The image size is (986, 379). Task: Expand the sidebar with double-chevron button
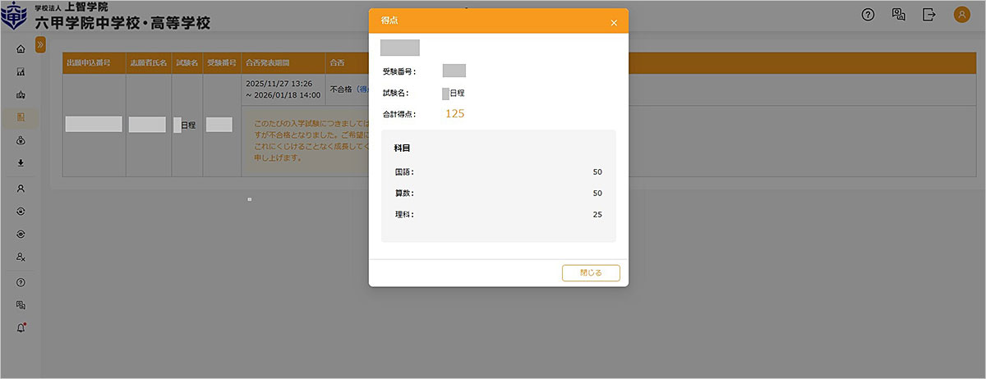(41, 44)
